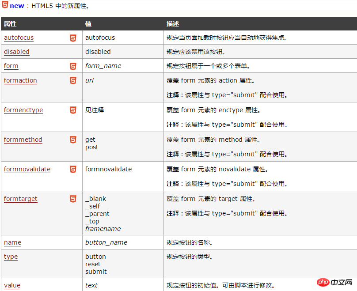Click description '覆盖 form 元素的 novalidate 属性。'
The width and height of the screenshot is (357, 291).
(x=217, y=169)
